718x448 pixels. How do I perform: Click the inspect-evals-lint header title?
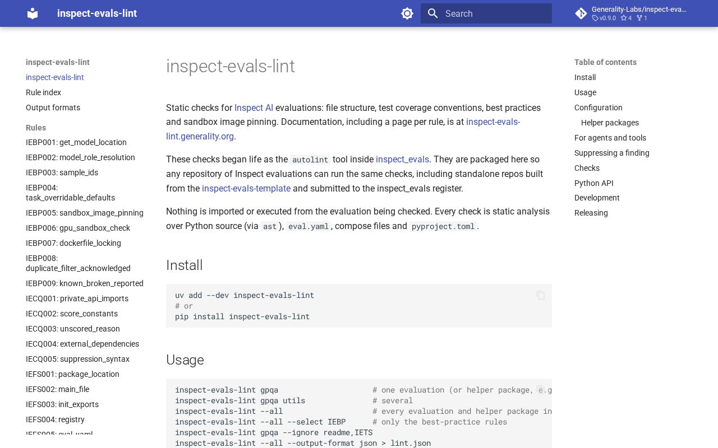(97, 13)
